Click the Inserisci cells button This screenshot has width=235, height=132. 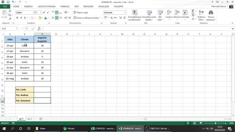click(x=169, y=15)
